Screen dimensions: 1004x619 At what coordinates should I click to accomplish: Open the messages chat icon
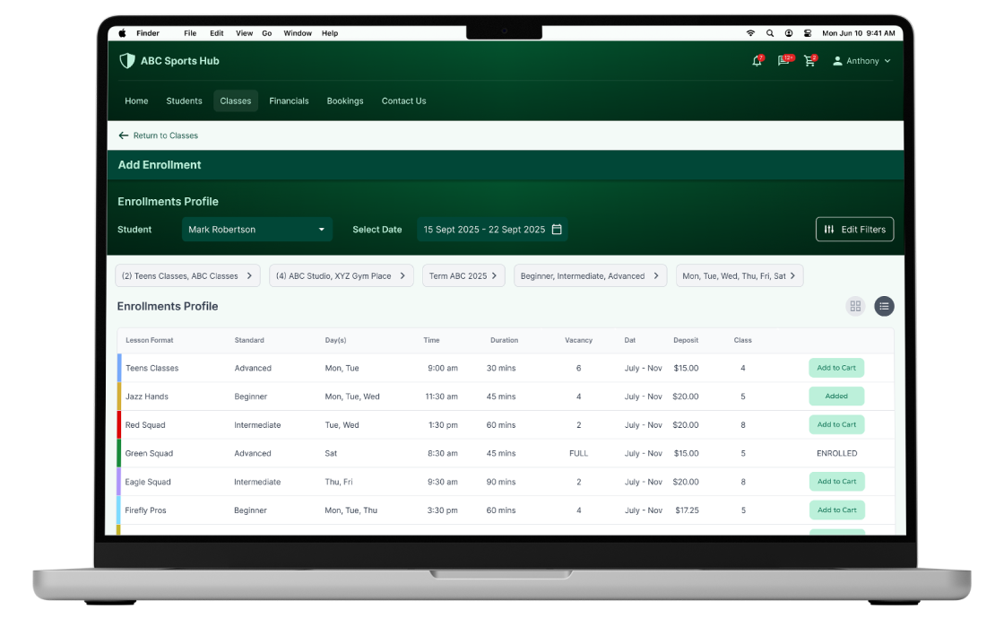pos(783,61)
